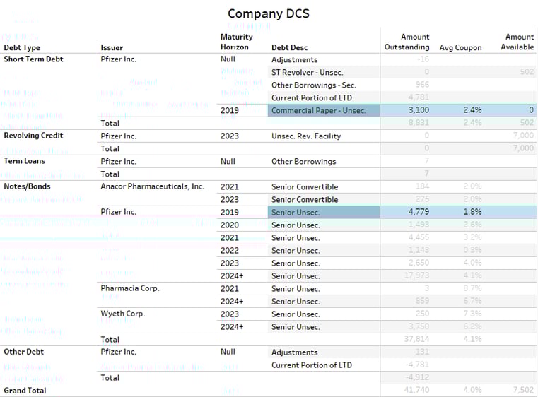538x397 pixels.
Task: Click the Pharmacia Corp. issuer
Action: tap(130, 288)
